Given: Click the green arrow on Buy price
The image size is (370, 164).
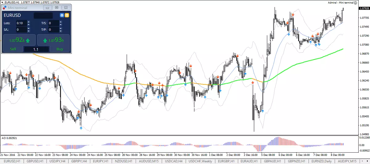Looking at the screenshot, I should (x=45, y=40).
